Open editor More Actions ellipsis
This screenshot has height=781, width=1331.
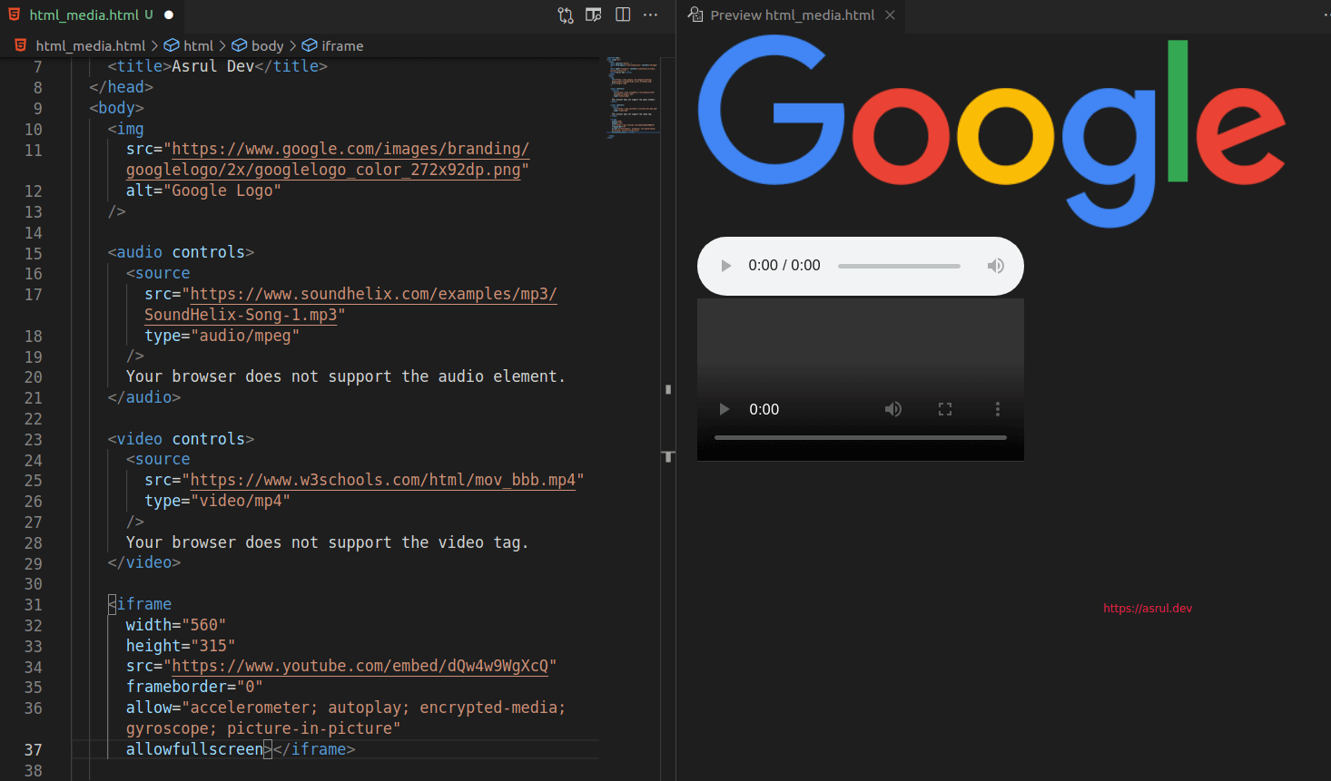point(651,15)
